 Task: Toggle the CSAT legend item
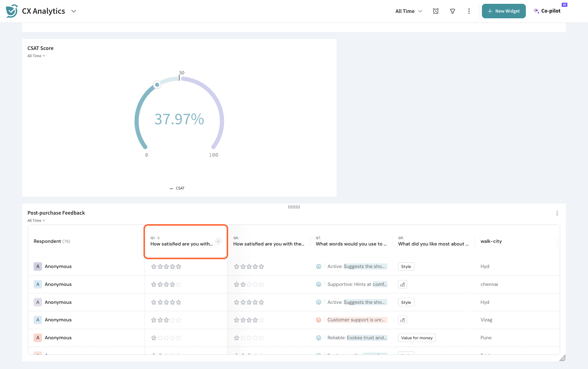(177, 188)
